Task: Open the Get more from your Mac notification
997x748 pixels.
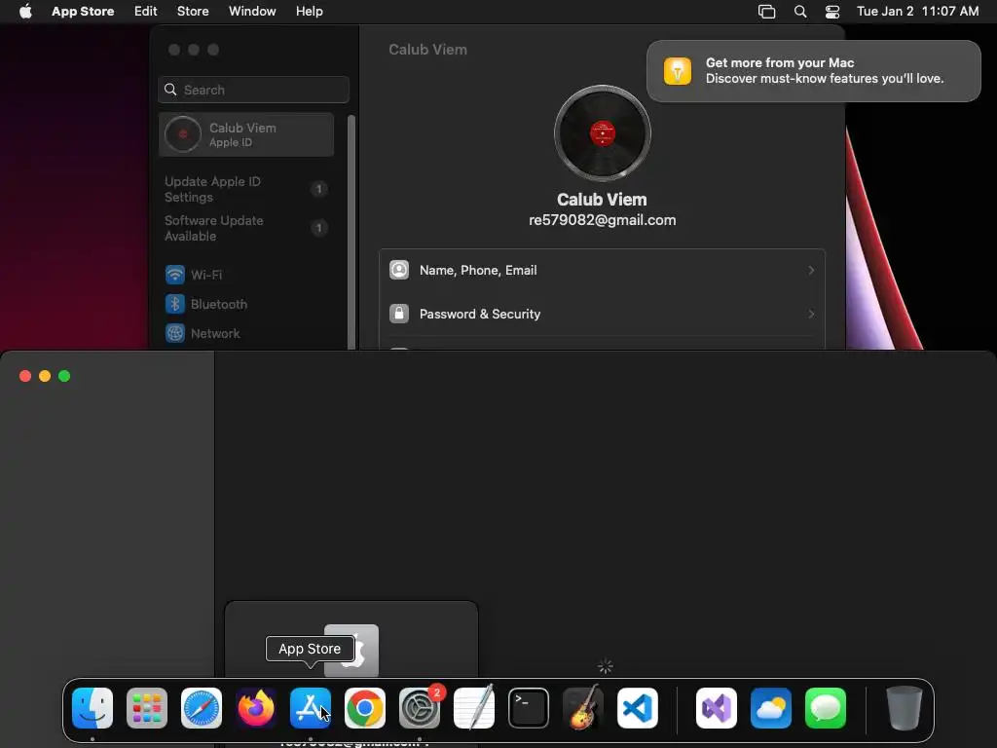Action: click(x=813, y=70)
